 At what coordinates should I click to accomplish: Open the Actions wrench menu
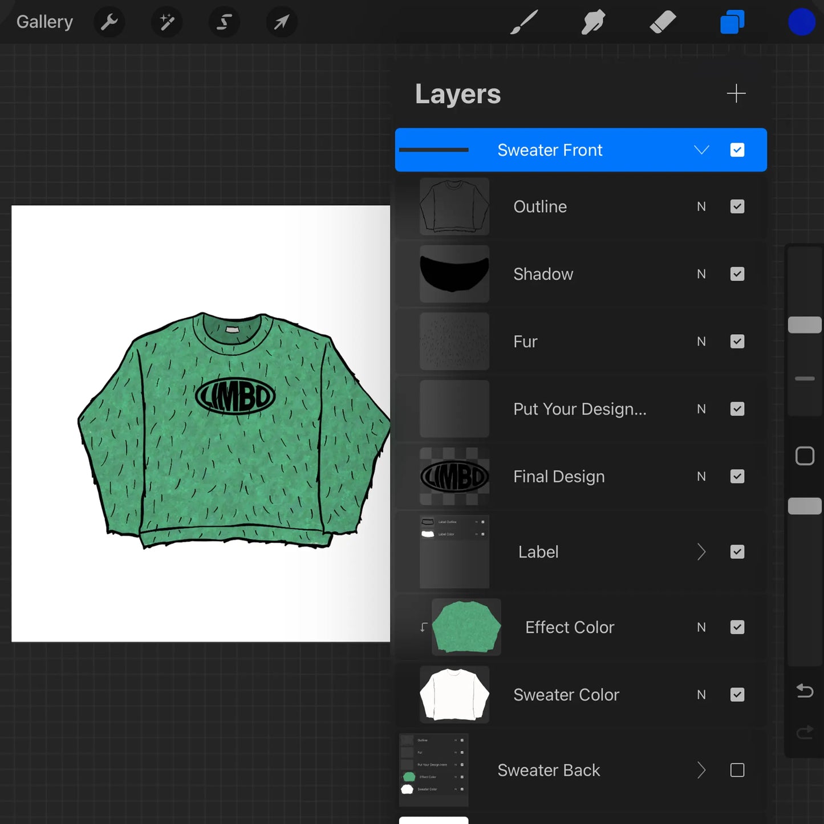[109, 22]
